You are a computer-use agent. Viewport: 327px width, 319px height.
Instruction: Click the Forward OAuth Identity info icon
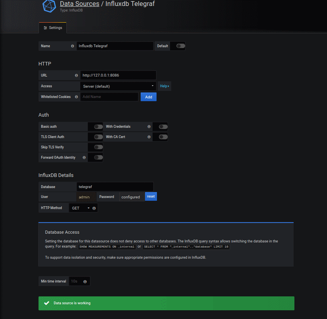point(84,158)
